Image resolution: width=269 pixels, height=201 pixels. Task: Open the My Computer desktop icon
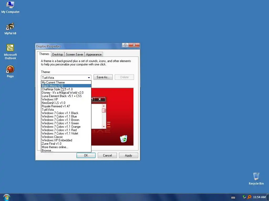[10, 7]
